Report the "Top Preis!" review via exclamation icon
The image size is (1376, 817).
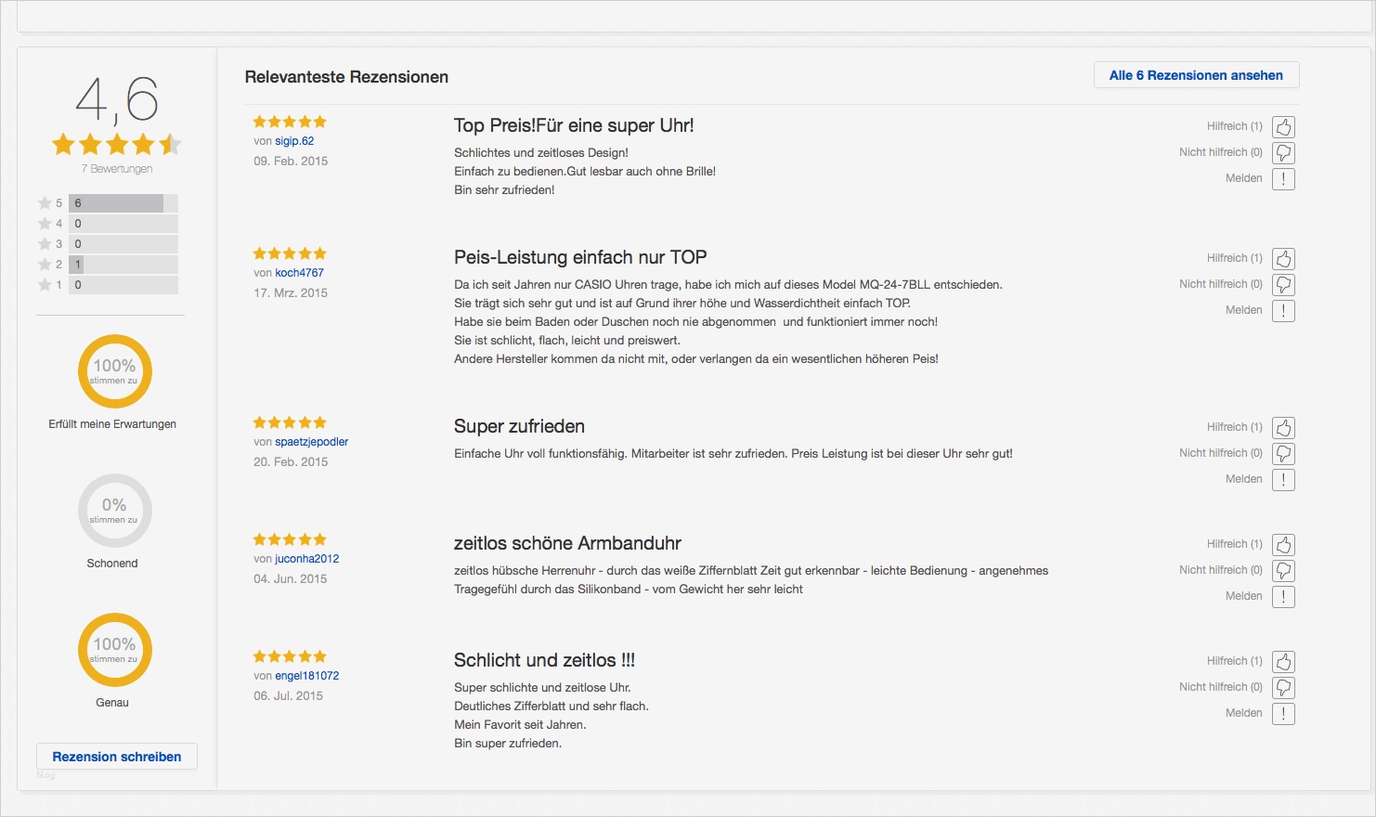tap(1283, 179)
